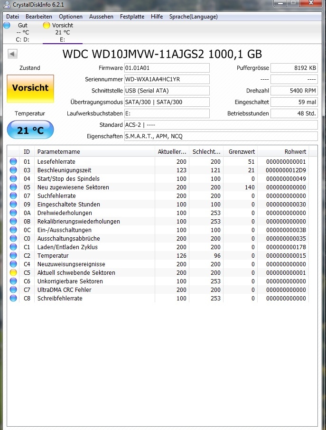
Task: Click status orb for Laden/Entladen Zyklus row
Action: pos(13,247)
